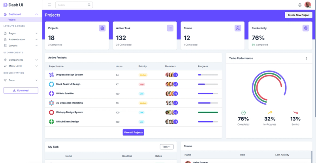Open the notification bell
Viewport: 316px width, 163px height.
pyautogui.click(x=300, y=5)
